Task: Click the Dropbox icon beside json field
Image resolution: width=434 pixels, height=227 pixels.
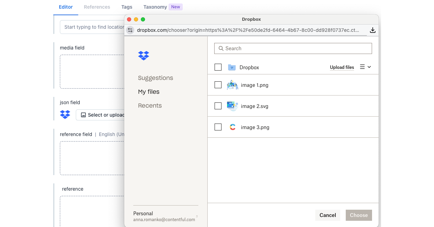Action: point(65,115)
